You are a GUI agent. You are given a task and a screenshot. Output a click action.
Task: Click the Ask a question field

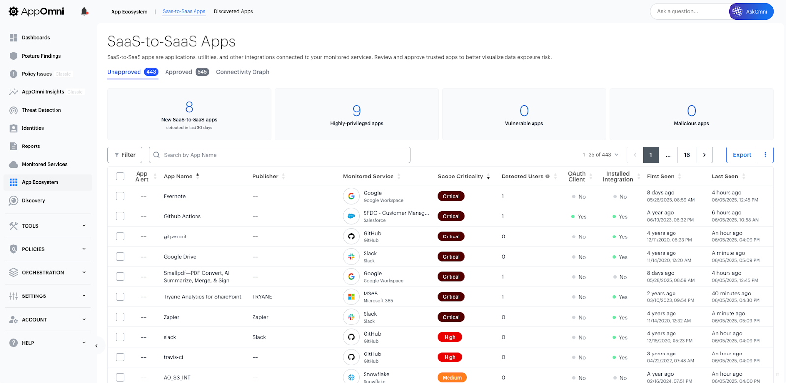pyautogui.click(x=690, y=12)
